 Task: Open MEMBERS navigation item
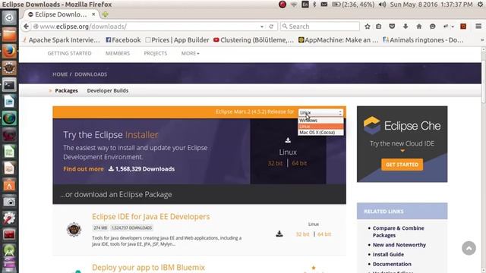click(118, 53)
